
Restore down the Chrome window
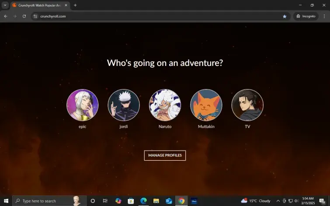(x=312, y=5)
